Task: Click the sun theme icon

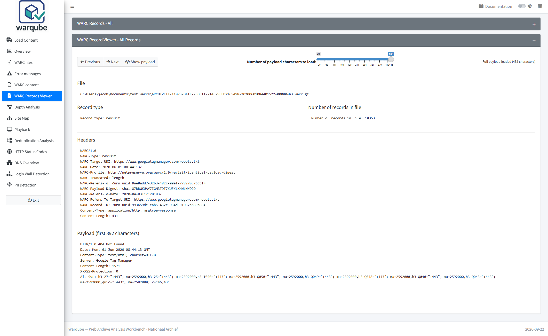Action: point(530,6)
